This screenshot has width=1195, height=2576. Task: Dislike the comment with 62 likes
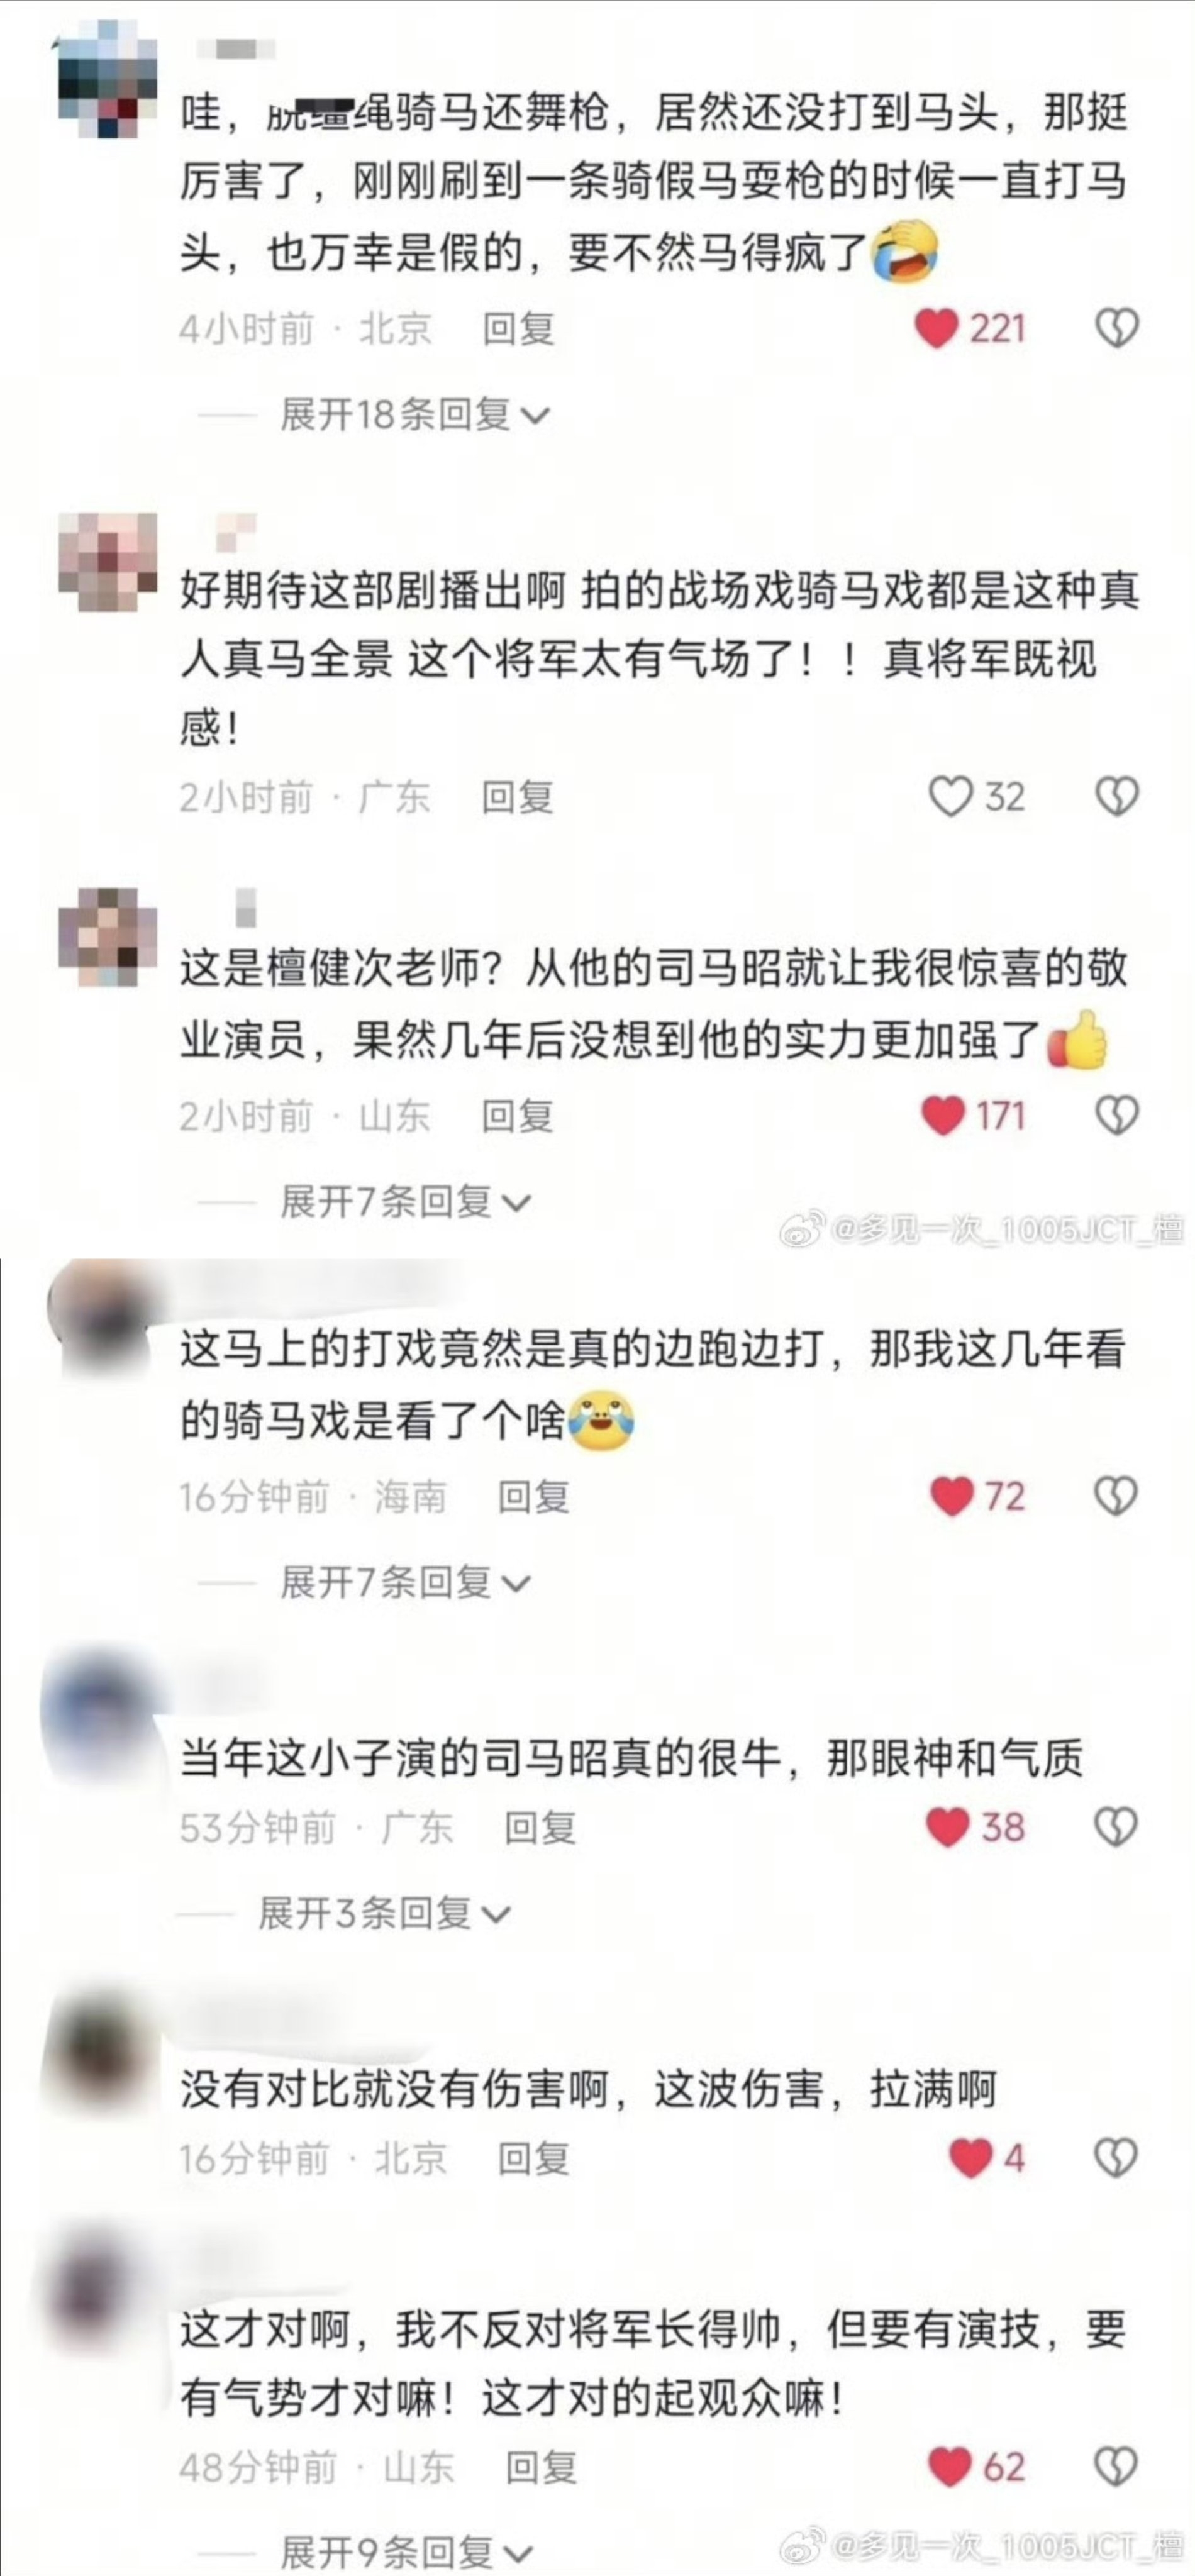tap(1115, 2466)
